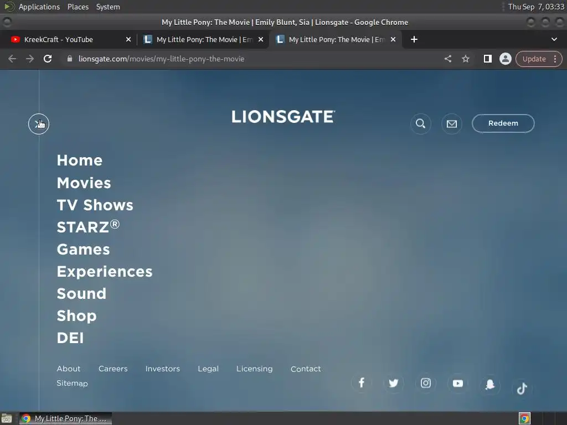Open the TV Shows menu link
The image size is (567, 425).
(x=95, y=205)
